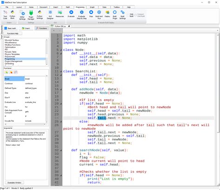Click the Functions list horizontal scrollbar

tap(25, 124)
